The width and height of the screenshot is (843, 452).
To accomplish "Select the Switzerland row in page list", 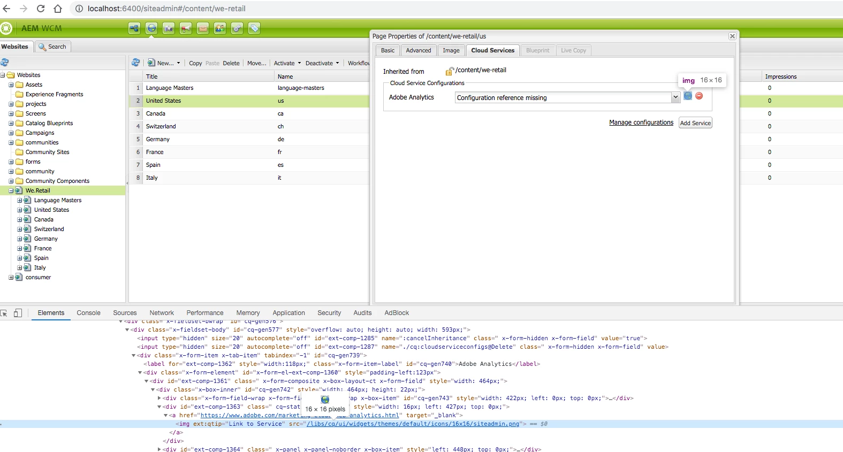I will [249, 126].
